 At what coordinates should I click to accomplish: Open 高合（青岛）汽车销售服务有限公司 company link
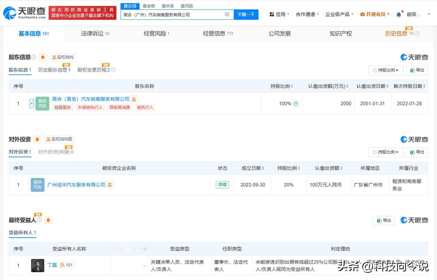coord(91,99)
